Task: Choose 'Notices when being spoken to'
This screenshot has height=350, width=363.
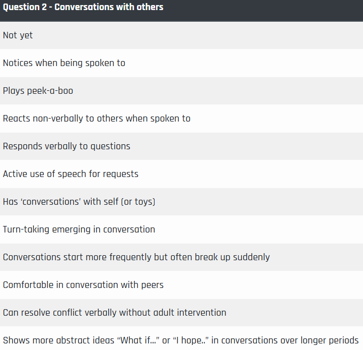Action: pyautogui.click(x=181, y=63)
